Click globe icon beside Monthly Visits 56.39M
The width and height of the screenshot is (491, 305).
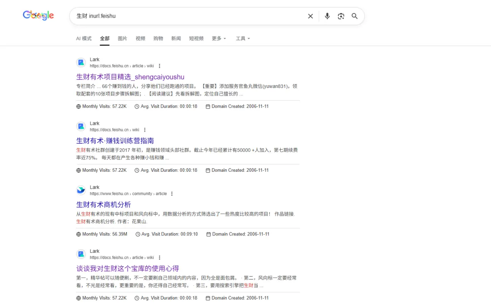(x=79, y=234)
